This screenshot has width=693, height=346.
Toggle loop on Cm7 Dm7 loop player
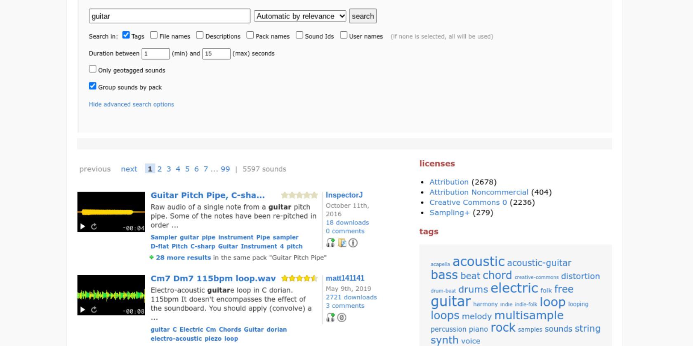pos(94,310)
